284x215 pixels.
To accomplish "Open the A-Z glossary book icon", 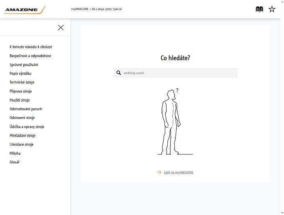I will pos(260,9).
